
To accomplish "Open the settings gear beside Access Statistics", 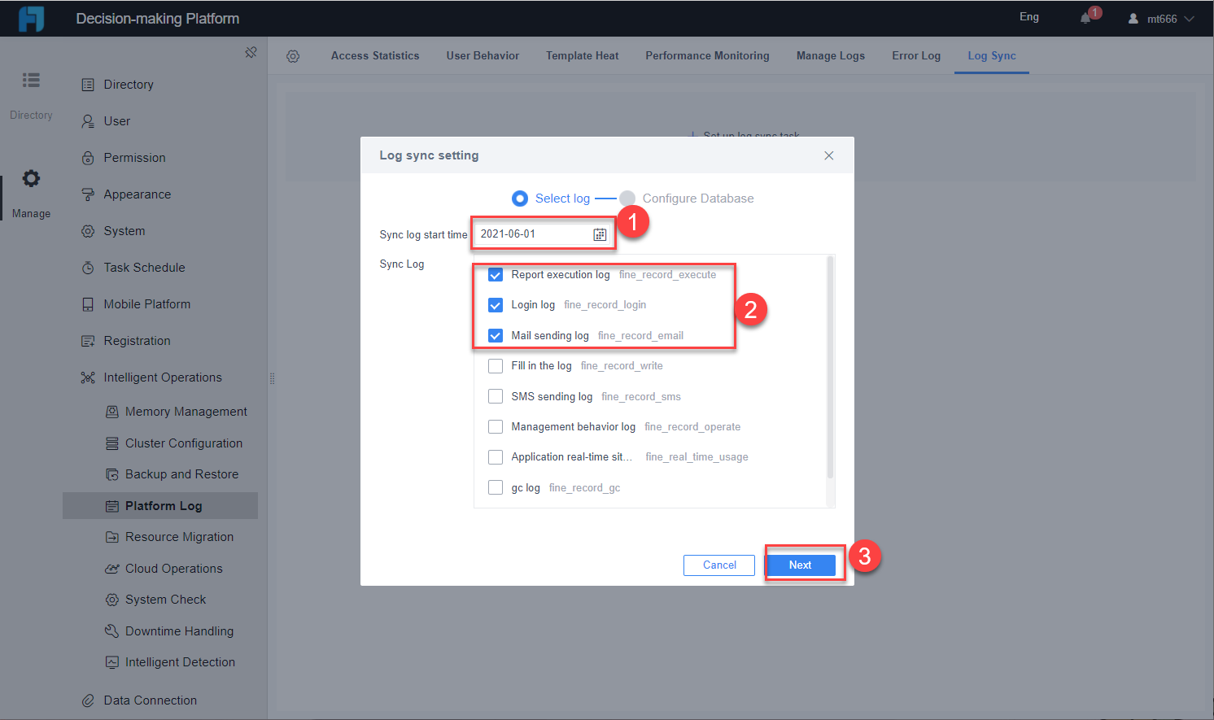I will [x=293, y=56].
